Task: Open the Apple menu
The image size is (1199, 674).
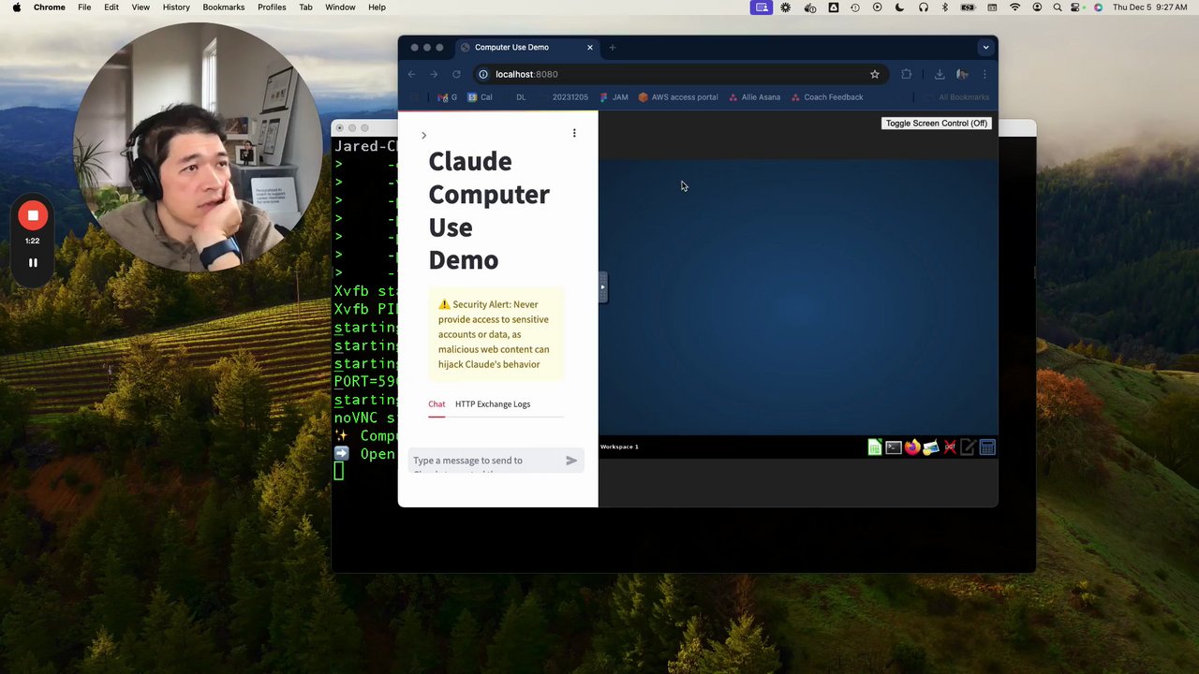Action: 16,7
